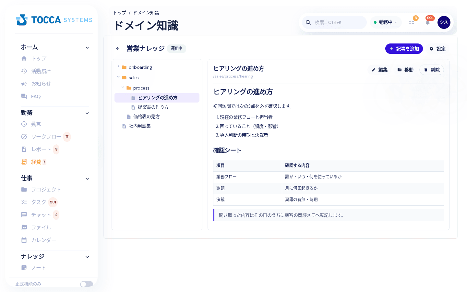The image size is (467, 292).
Task: Click the レポート badge 3
Action: (x=56, y=149)
